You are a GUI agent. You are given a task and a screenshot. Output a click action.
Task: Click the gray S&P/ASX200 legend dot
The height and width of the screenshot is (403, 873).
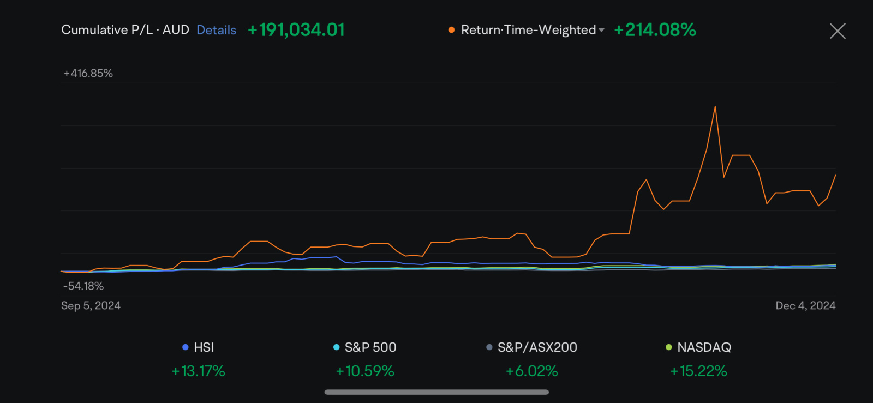point(489,347)
